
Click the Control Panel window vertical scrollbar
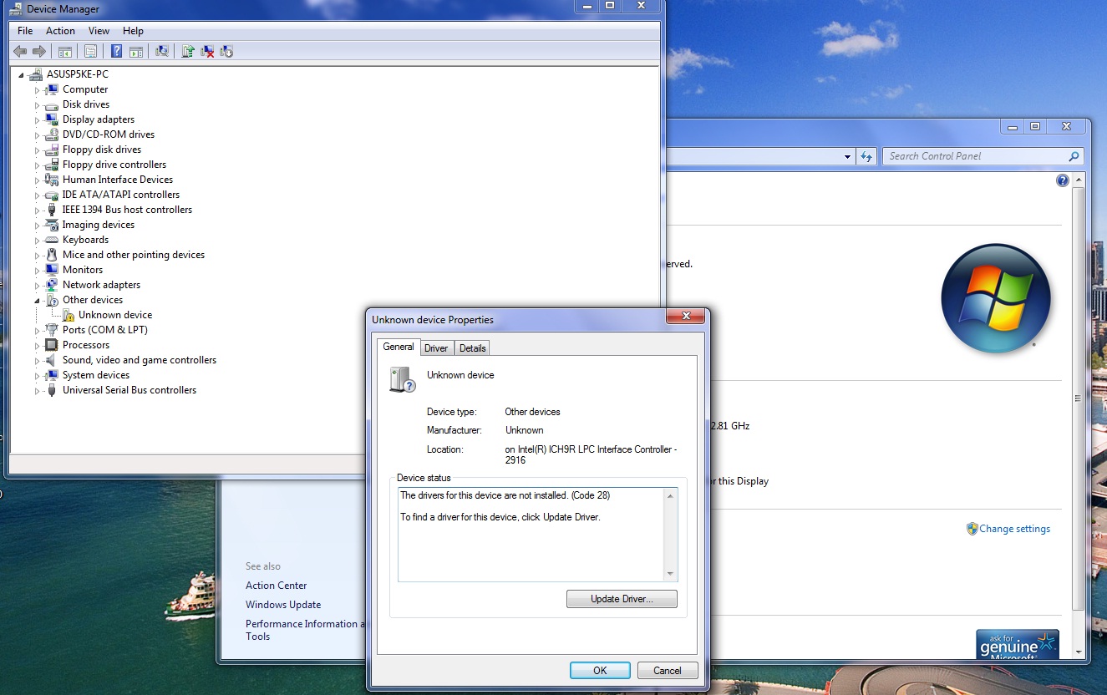1079,415
